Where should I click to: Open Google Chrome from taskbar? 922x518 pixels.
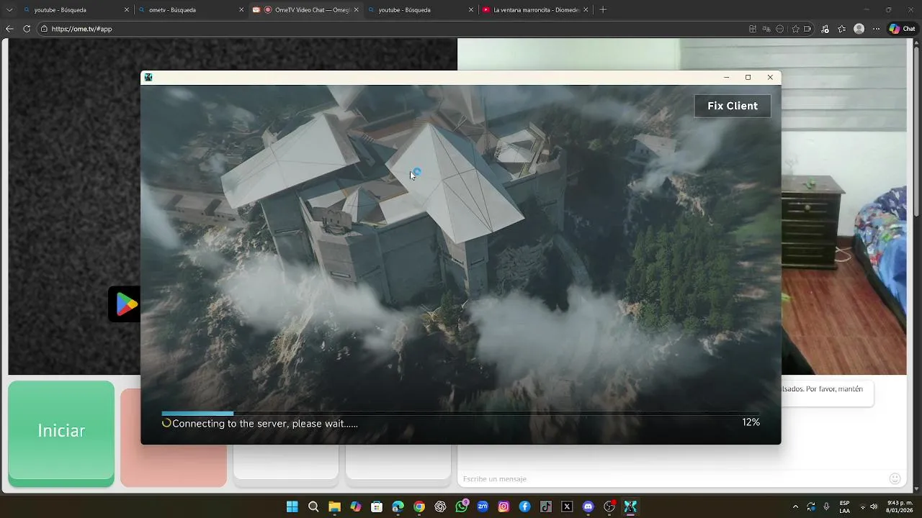coord(419,506)
